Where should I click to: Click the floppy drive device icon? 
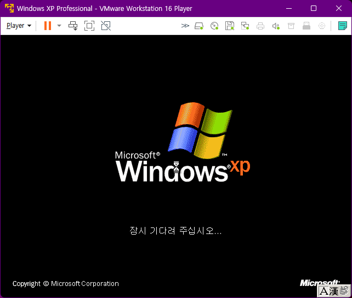click(230, 26)
